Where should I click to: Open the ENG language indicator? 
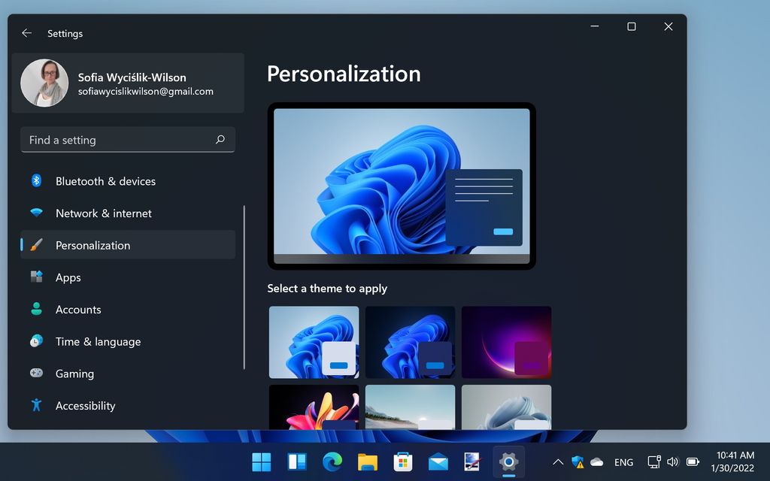[623, 462]
